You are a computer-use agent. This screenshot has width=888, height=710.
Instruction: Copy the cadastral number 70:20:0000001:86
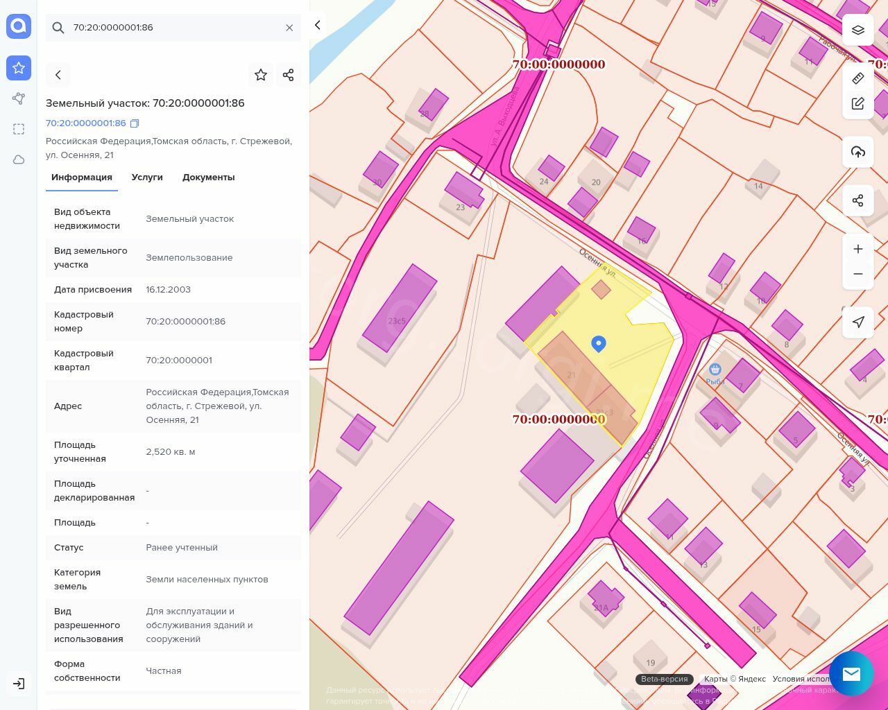[x=135, y=123]
